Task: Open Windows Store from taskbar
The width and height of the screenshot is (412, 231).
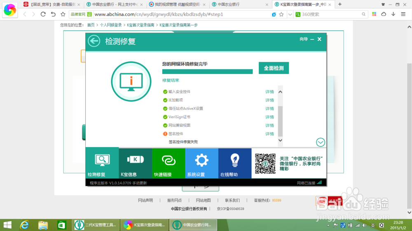Action: [61, 225]
